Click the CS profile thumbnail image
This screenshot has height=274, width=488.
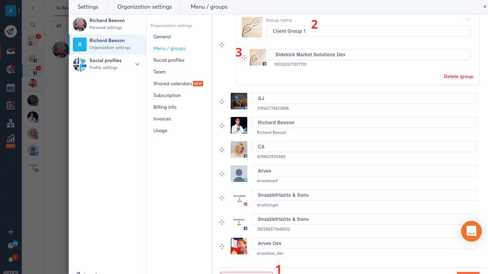pos(239,150)
